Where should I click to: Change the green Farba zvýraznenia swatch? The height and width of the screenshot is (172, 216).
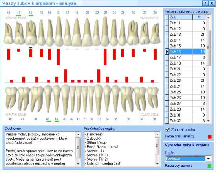pyautogui.click(x=210, y=166)
